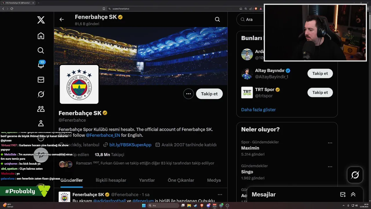Click the Windows taskbar Ara search box
371x209 pixels.
pyautogui.click(x=163, y=206)
